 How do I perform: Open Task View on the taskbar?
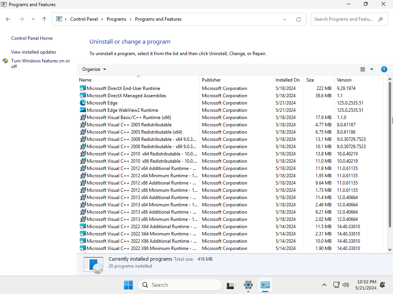tap(231, 285)
